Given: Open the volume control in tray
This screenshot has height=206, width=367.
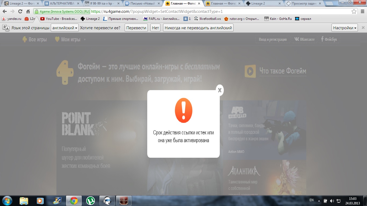Looking at the screenshot, I should [x=332, y=201].
